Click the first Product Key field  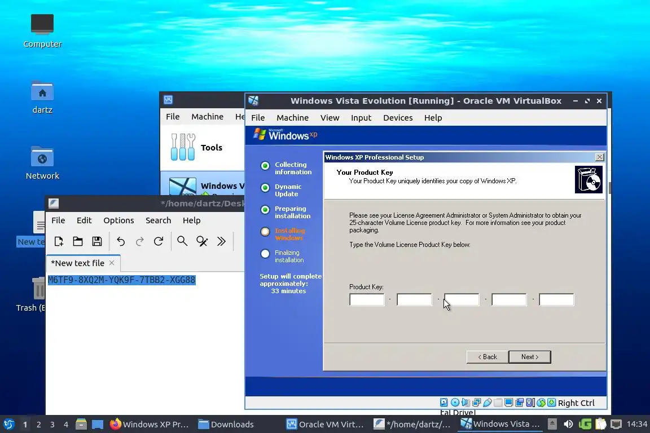(x=367, y=299)
